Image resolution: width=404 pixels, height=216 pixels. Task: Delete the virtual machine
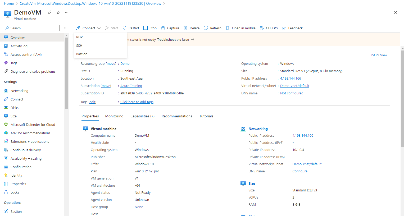[x=192, y=28]
